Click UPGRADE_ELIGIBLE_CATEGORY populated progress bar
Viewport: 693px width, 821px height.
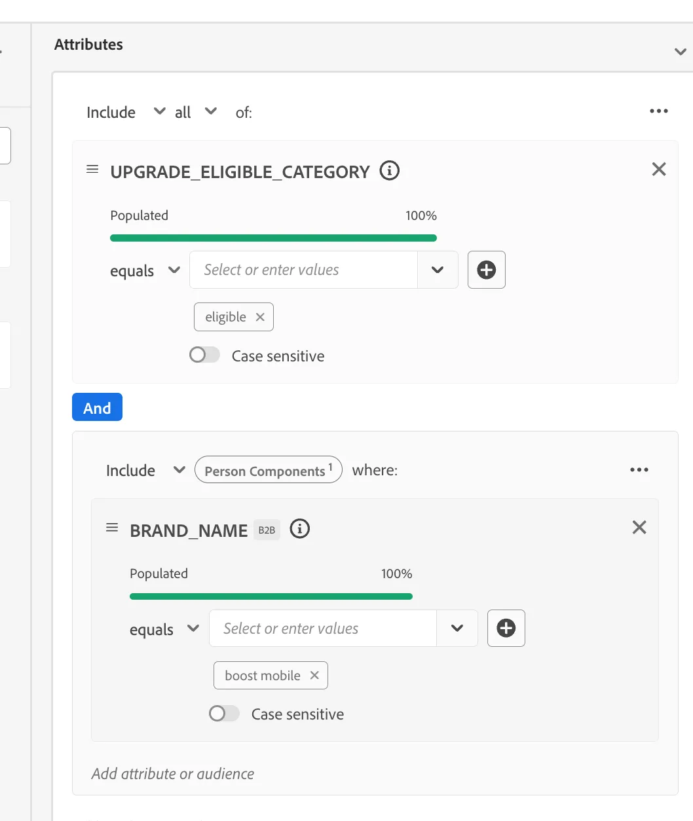tap(273, 238)
